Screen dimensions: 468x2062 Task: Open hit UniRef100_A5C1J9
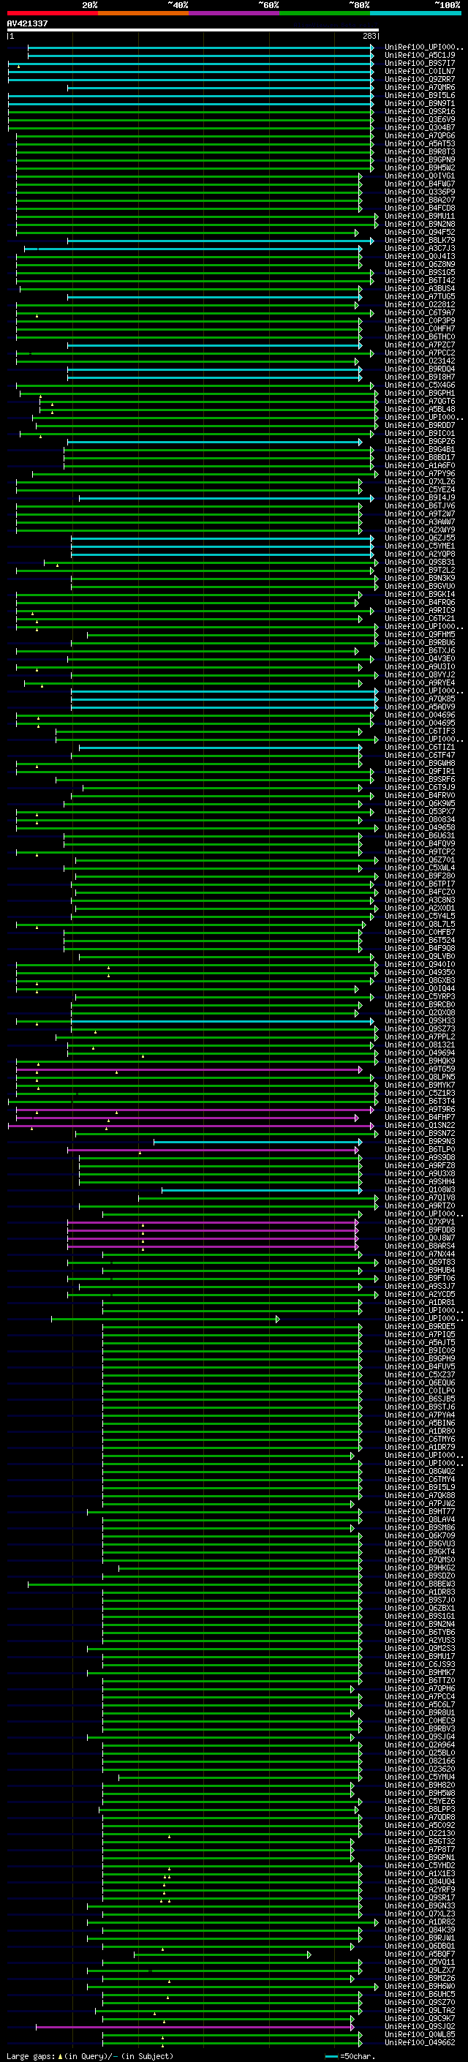click(x=420, y=56)
